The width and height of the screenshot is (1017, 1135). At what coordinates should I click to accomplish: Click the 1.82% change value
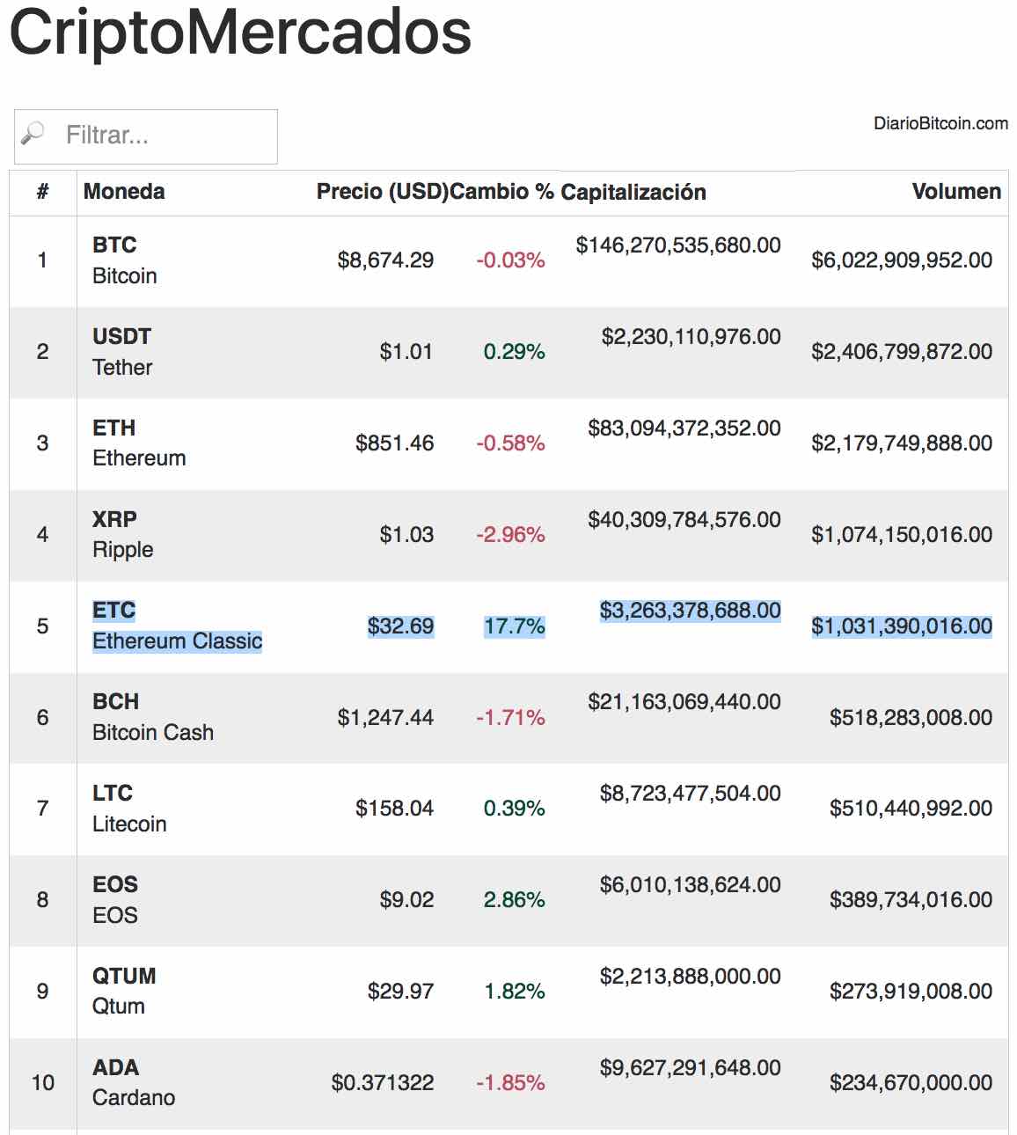coord(515,992)
